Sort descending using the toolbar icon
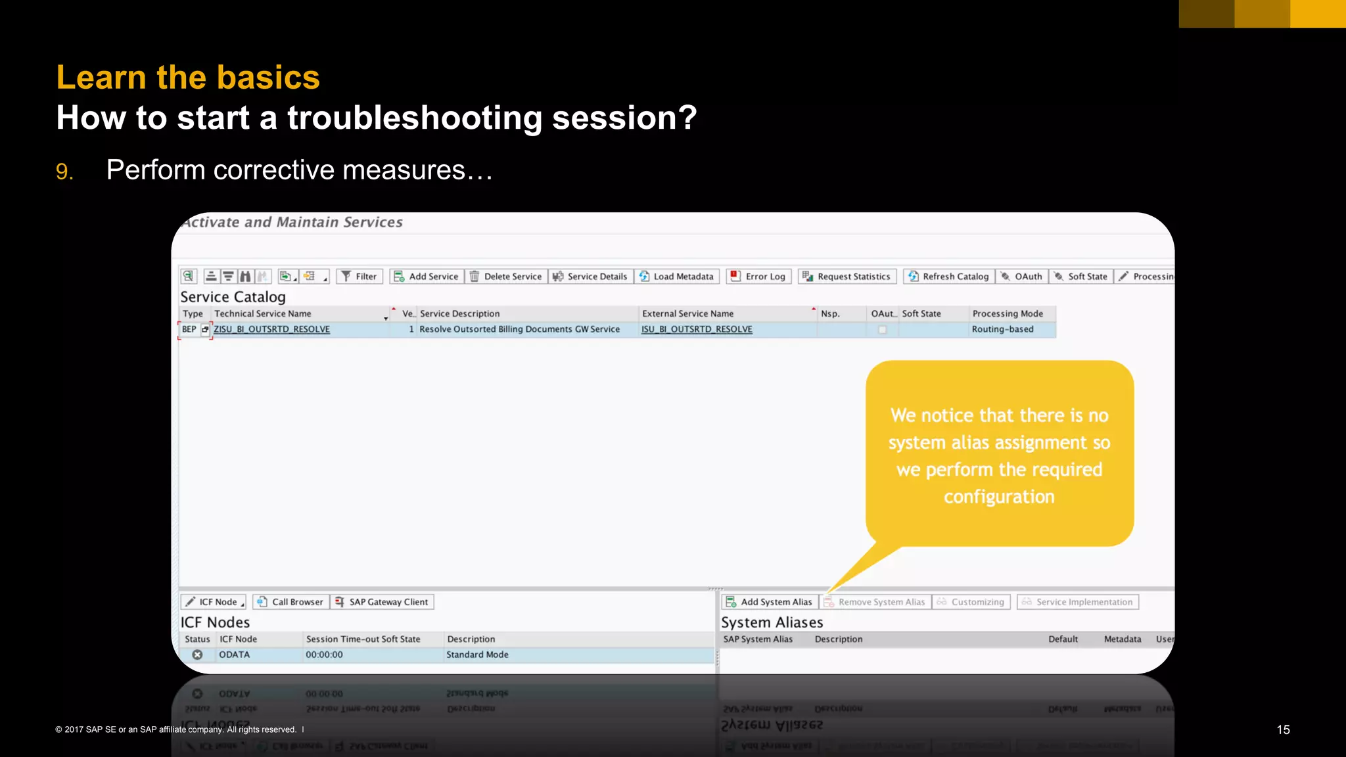 click(x=228, y=276)
